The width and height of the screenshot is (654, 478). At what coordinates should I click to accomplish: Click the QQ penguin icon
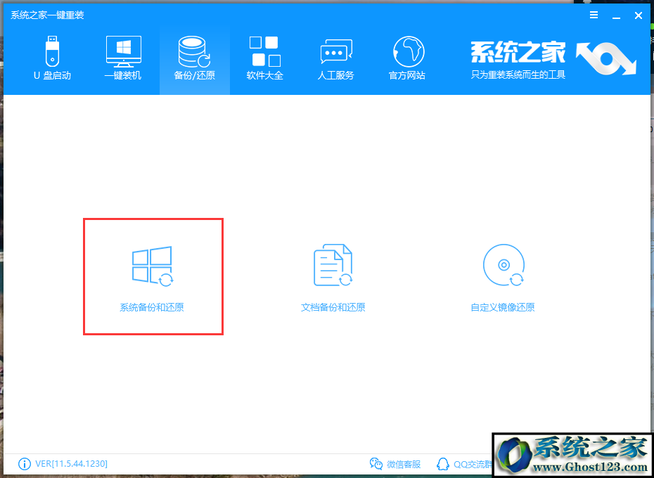pos(442,464)
